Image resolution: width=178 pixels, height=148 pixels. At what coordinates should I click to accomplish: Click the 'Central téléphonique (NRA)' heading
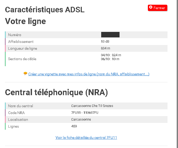56,92
